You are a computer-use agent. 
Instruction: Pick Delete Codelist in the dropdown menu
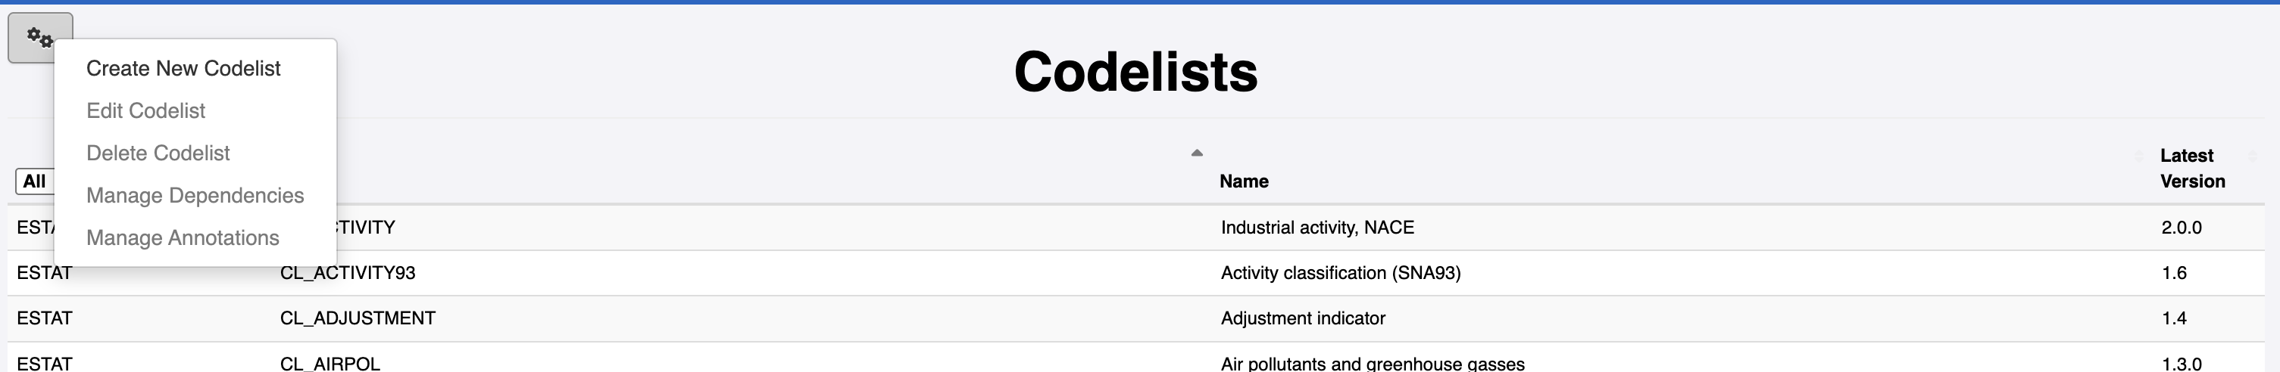coord(158,153)
